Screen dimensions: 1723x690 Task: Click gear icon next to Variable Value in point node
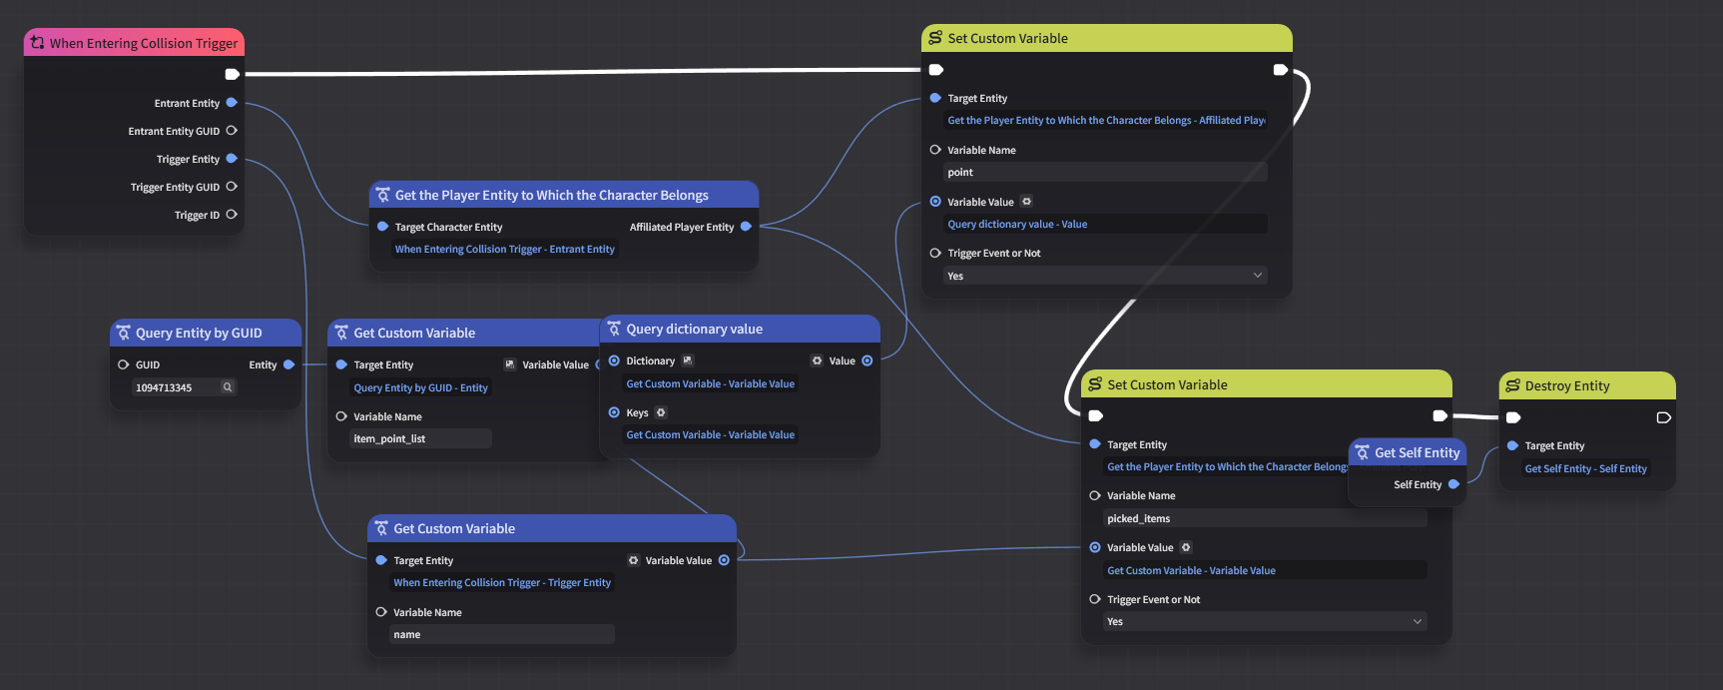[x=1026, y=202]
